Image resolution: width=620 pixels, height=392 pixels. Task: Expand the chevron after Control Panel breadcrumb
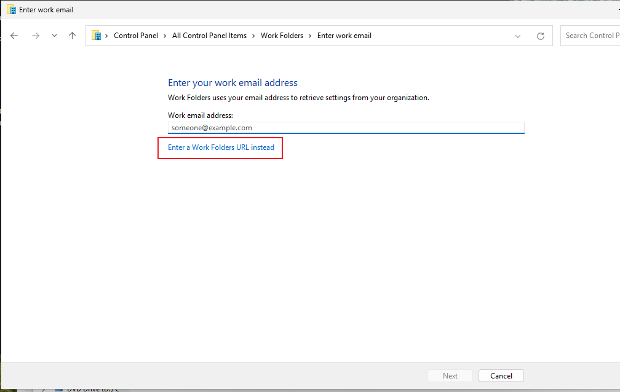tap(165, 36)
